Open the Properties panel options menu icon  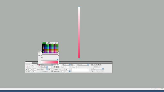[x=111, y=63]
